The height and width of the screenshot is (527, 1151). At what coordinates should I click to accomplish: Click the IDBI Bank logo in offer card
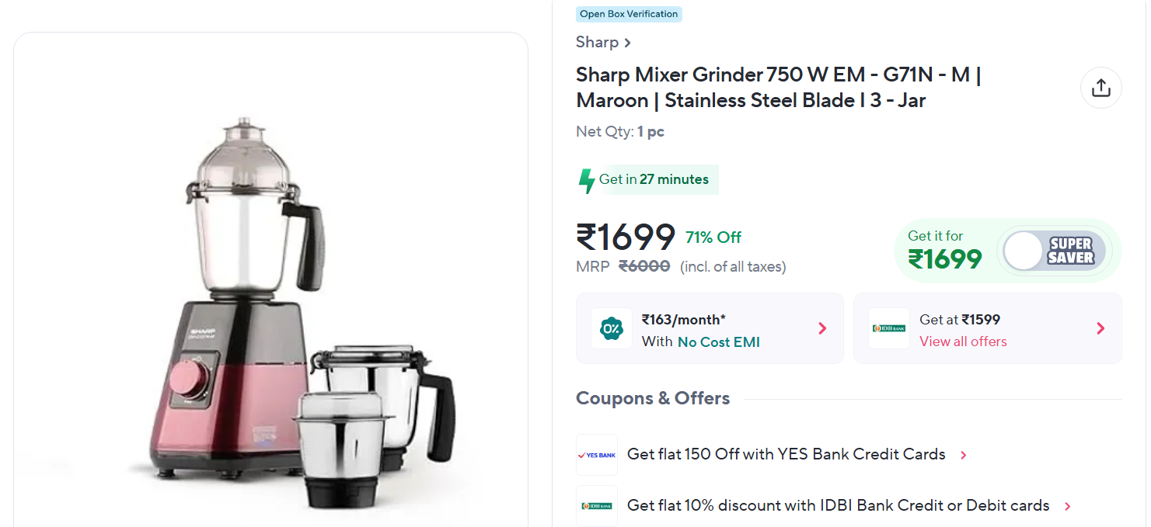(x=888, y=328)
